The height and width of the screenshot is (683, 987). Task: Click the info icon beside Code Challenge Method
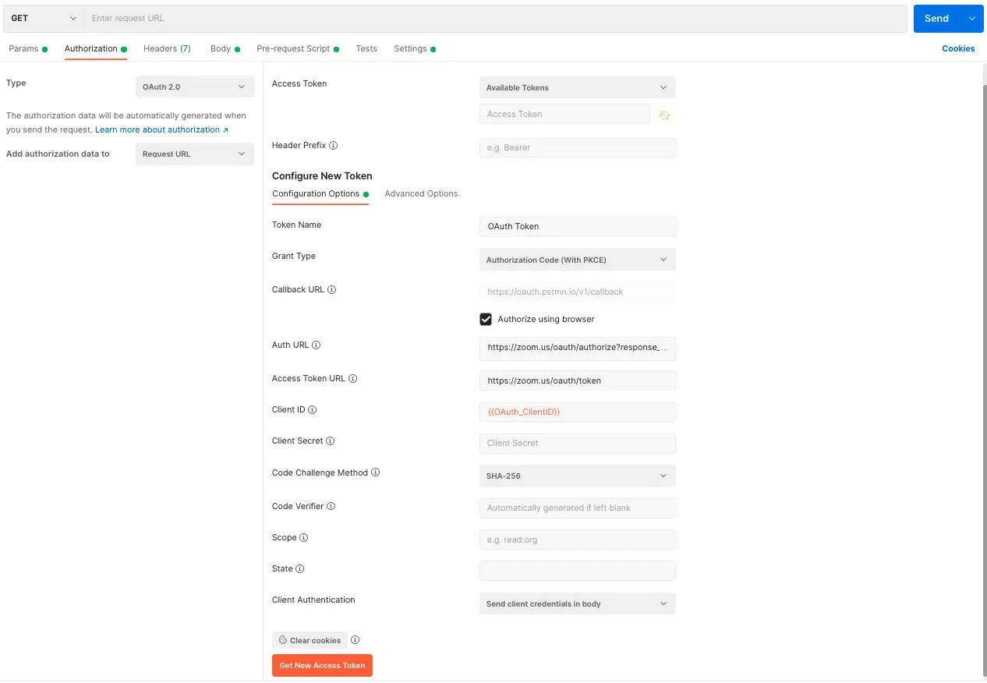pyautogui.click(x=376, y=472)
